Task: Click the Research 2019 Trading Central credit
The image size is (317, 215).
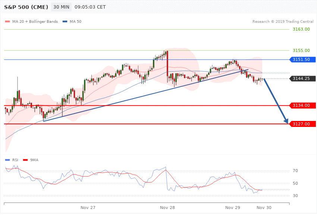Action: pos(283,21)
